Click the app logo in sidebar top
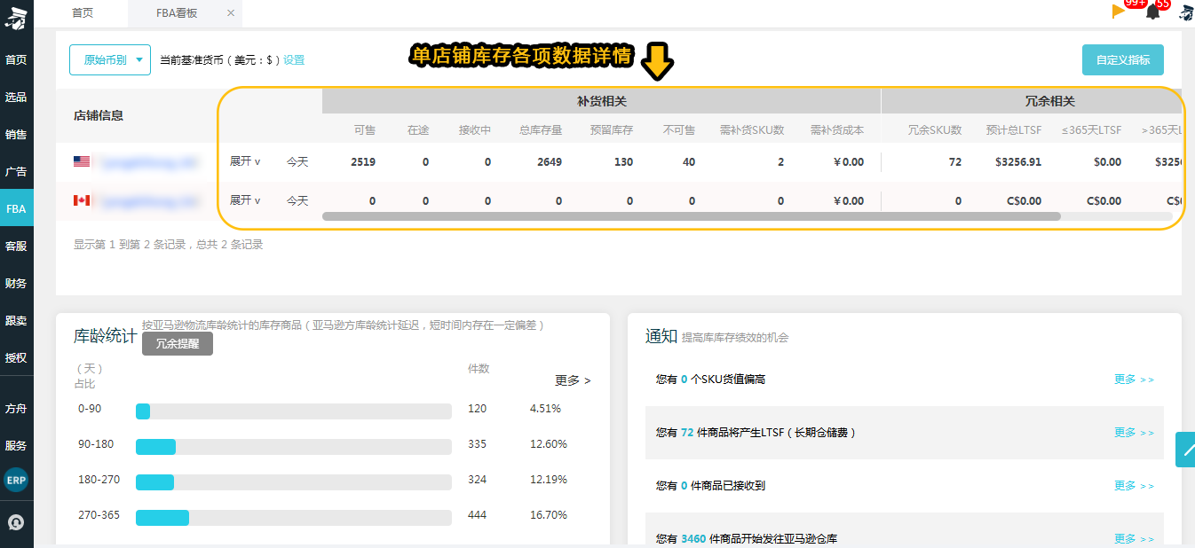1195x548 pixels. pos(16,16)
